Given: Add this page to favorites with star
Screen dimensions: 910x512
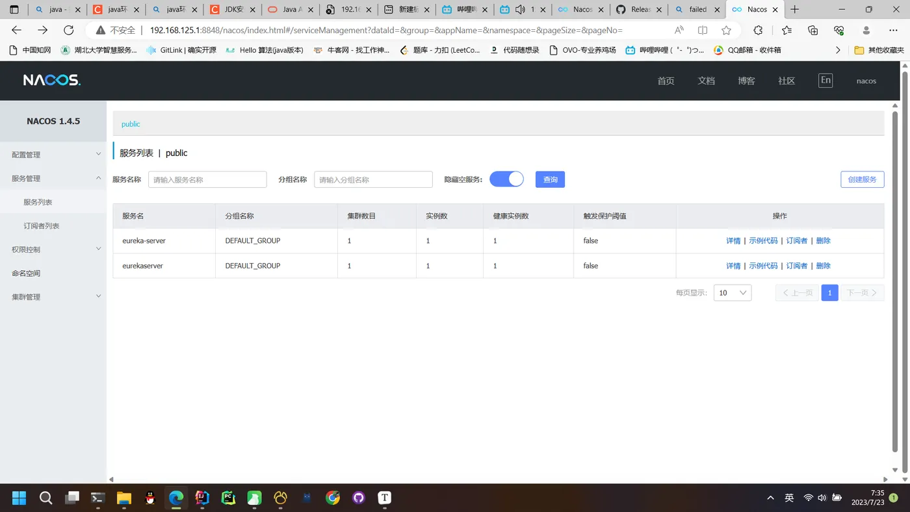Looking at the screenshot, I should coord(727,30).
